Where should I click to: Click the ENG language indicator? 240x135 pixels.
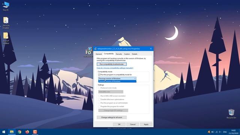[225, 132]
